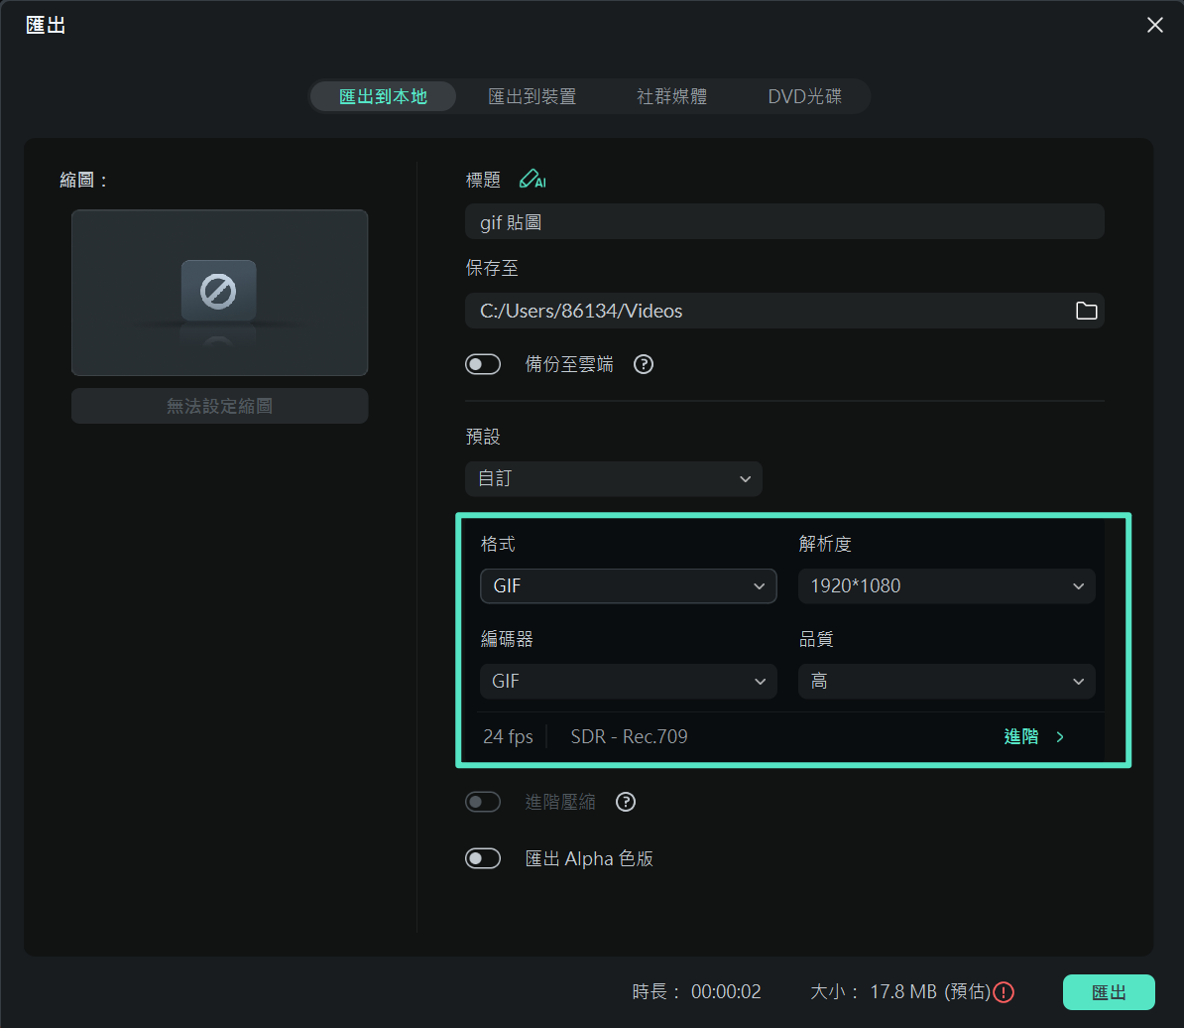Toggle the 備份至雲端 cloud backup switch
Image resolution: width=1184 pixels, height=1028 pixels.
point(484,364)
